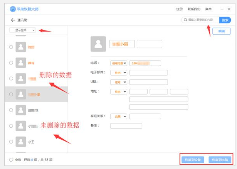This screenshot has width=237, height=169.
Task: Click the 恢复到电脑 button
Action: [x=220, y=160]
